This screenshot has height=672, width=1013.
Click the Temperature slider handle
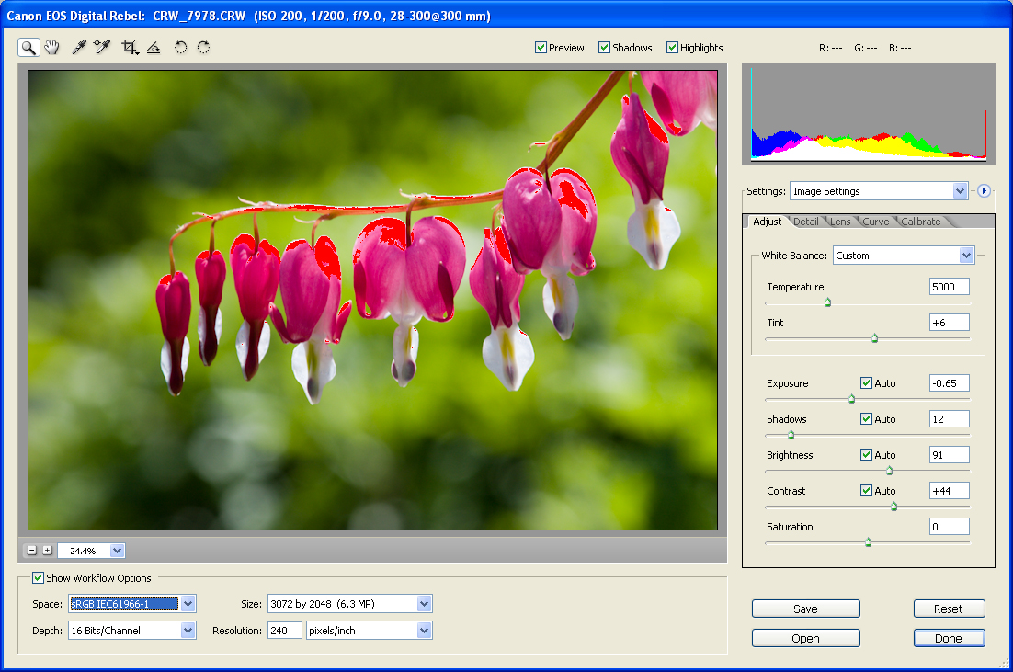click(x=827, y=302)
